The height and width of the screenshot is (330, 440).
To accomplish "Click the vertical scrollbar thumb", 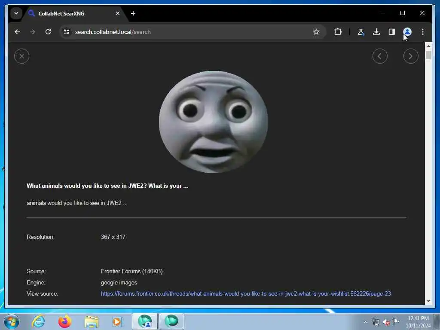I will 428,55.
